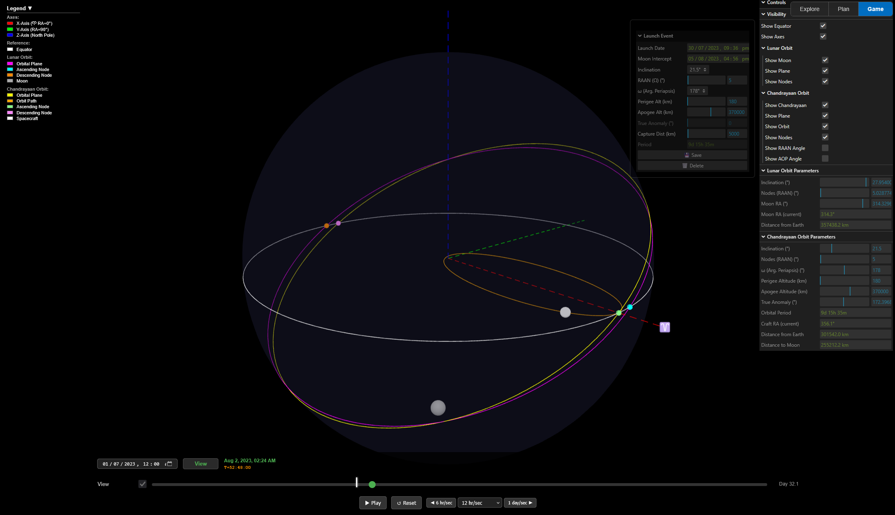The width and height of the screenshot is (895, 515).
Task: Collapse the Chandrayaan Orbit Parameters section
Action: pos(763,236)
